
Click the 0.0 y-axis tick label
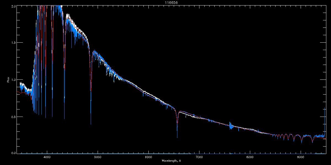(13, 153)
